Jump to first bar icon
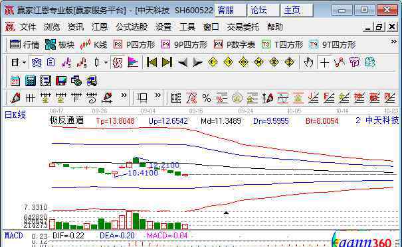The width and height of the screenshot is (402, 247). click(151, 62)
